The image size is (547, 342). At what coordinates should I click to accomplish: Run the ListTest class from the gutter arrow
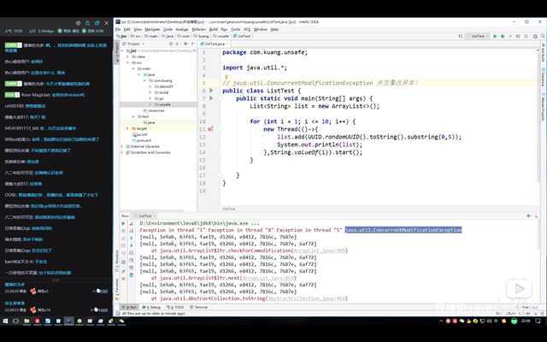pos(212,90)
